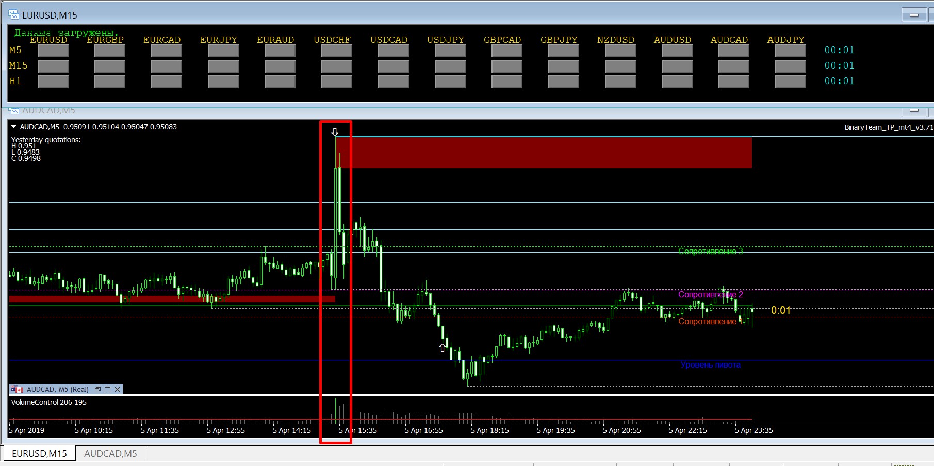Click the yellow 0:01 candle timer on chart
934x466 pixels.
(x=781, y=310)
